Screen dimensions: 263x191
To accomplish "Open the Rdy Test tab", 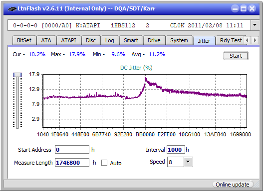I will (x=231, y=40).
